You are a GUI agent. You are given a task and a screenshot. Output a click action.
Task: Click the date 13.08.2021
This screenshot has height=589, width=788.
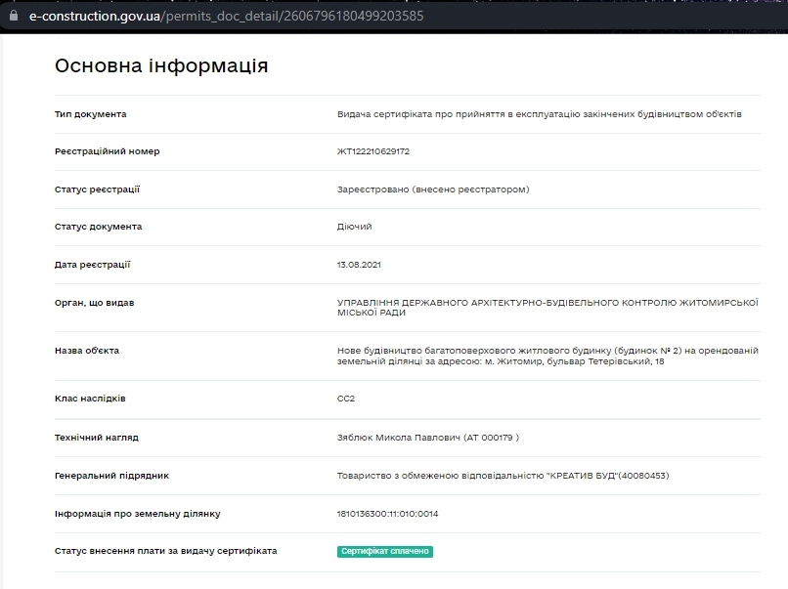[x=359, y=265]
